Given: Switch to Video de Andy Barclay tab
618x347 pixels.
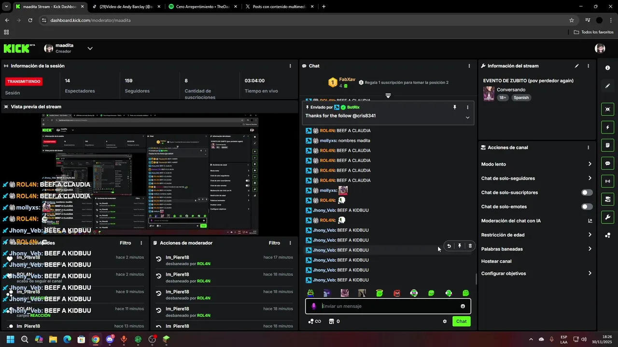Looking at the screenshot, I should tap(126, 7).
